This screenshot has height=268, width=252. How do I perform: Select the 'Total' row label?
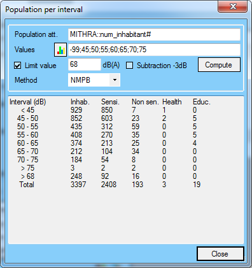pyautogui.click(x=27, y=185)
